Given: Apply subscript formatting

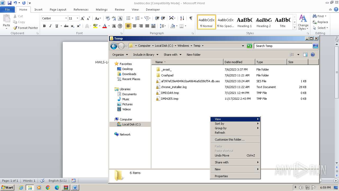Looking at the screenshot, I should 73,26.
